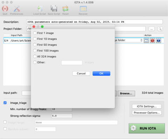Select the First 1 image radio option

pos(35,33)
